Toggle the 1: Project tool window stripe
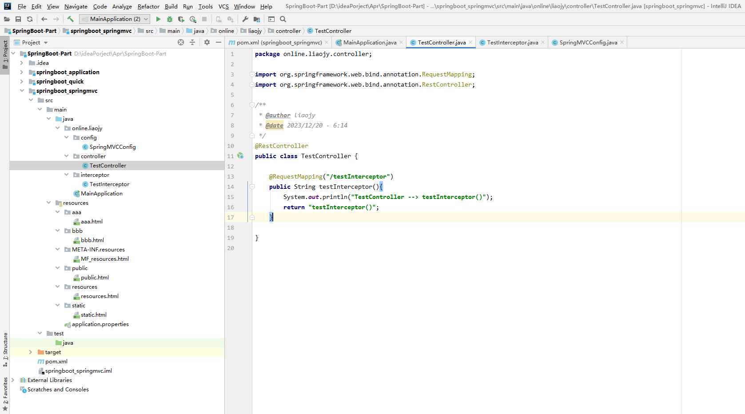This screenshot has width=745, height=414. pos(5,55)
